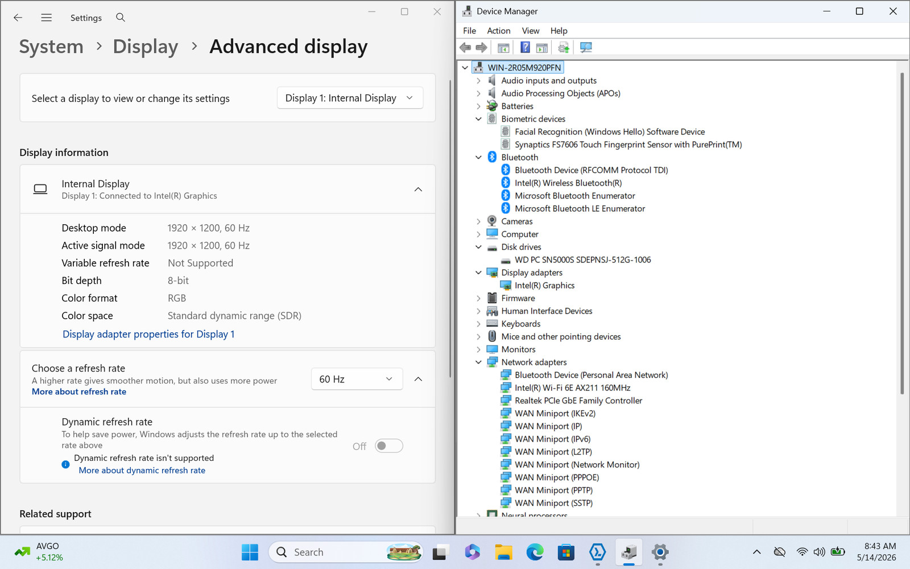Open the Display 1: Internal Display dropdown
The image size is (910, 569).
[x=350, y=98]
